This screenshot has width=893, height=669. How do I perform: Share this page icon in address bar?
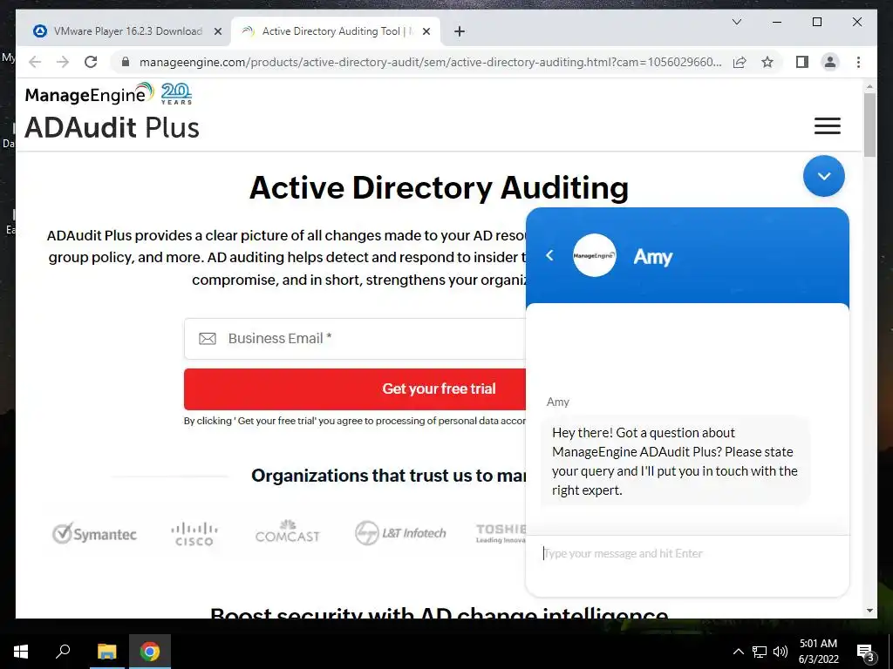(740, 62)
